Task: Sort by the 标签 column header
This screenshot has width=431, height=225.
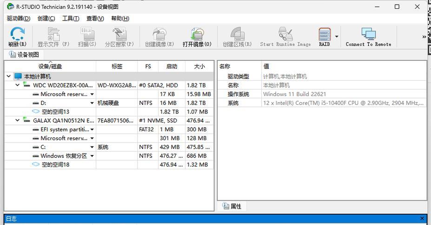Action: point(117,66)
